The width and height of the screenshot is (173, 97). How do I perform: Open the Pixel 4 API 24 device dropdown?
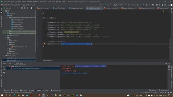[x=120, y=5]
